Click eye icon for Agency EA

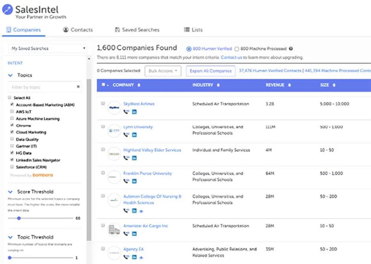coord(141,257)
